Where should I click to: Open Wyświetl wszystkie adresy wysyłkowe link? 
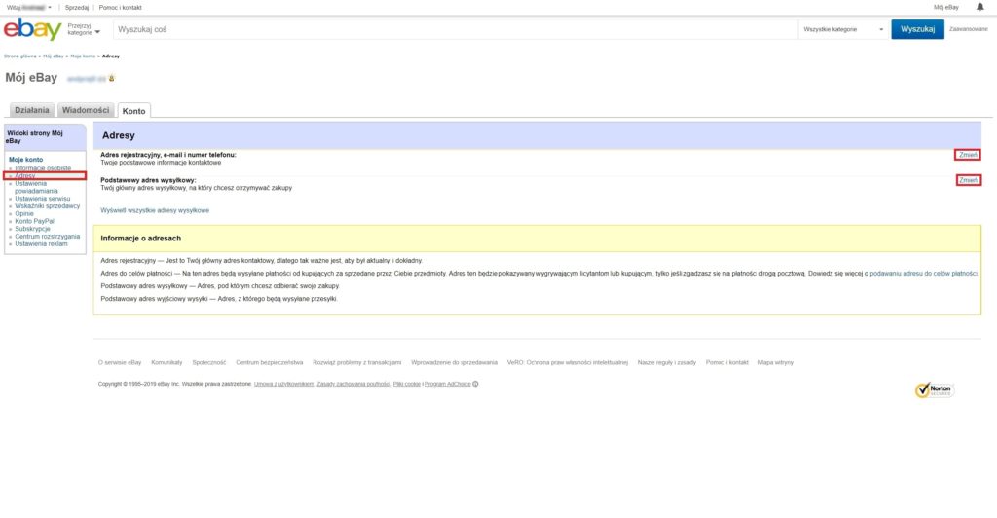coord(155,209)
